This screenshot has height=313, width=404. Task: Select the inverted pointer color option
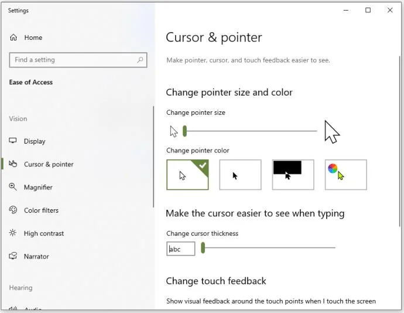tap(293, 175)
